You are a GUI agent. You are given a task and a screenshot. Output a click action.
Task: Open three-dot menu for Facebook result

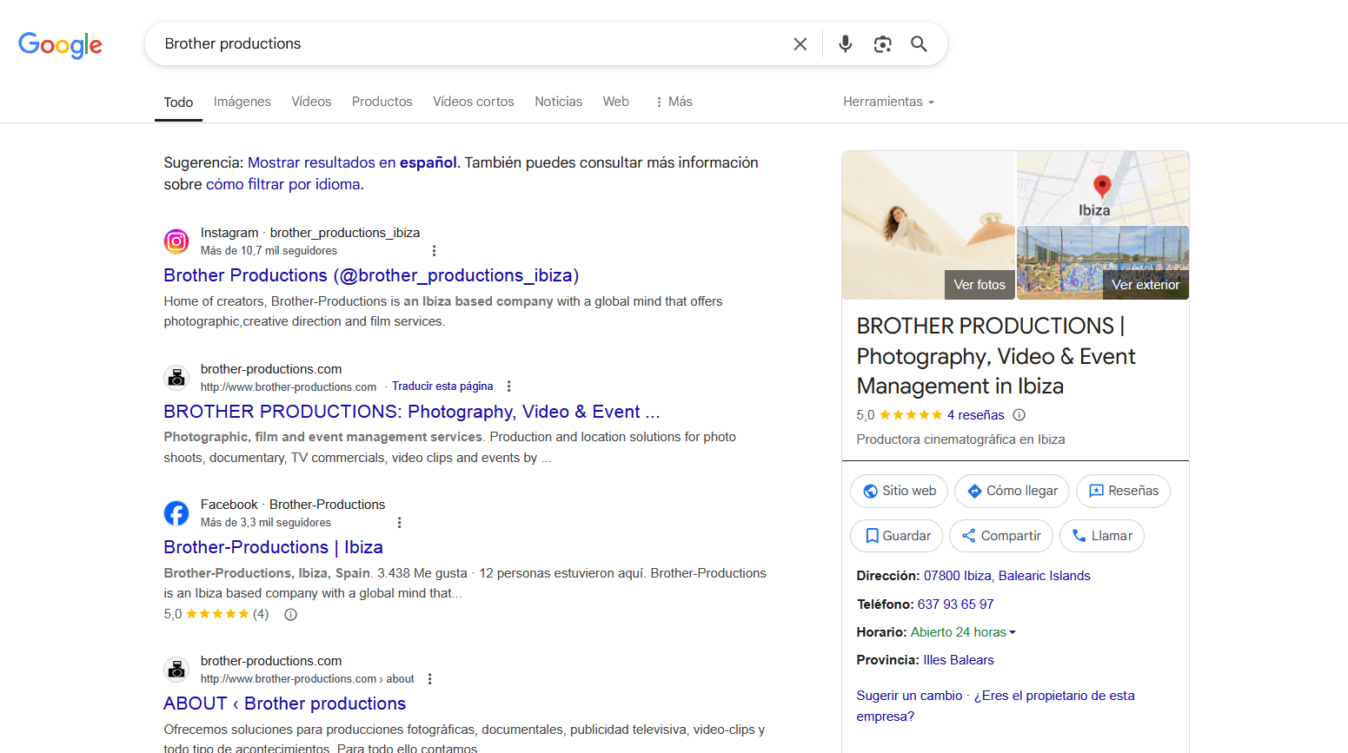[x=399, y=523]
